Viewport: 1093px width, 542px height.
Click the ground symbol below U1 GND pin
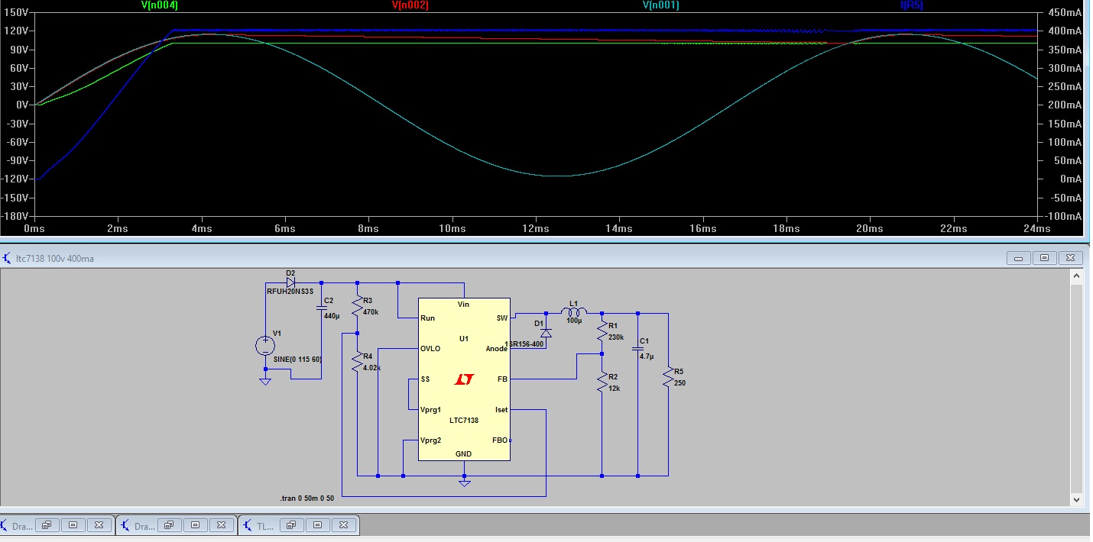(464, 483)
